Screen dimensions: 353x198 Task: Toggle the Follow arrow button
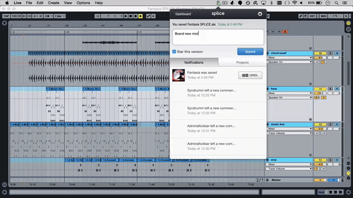point(97,16)
